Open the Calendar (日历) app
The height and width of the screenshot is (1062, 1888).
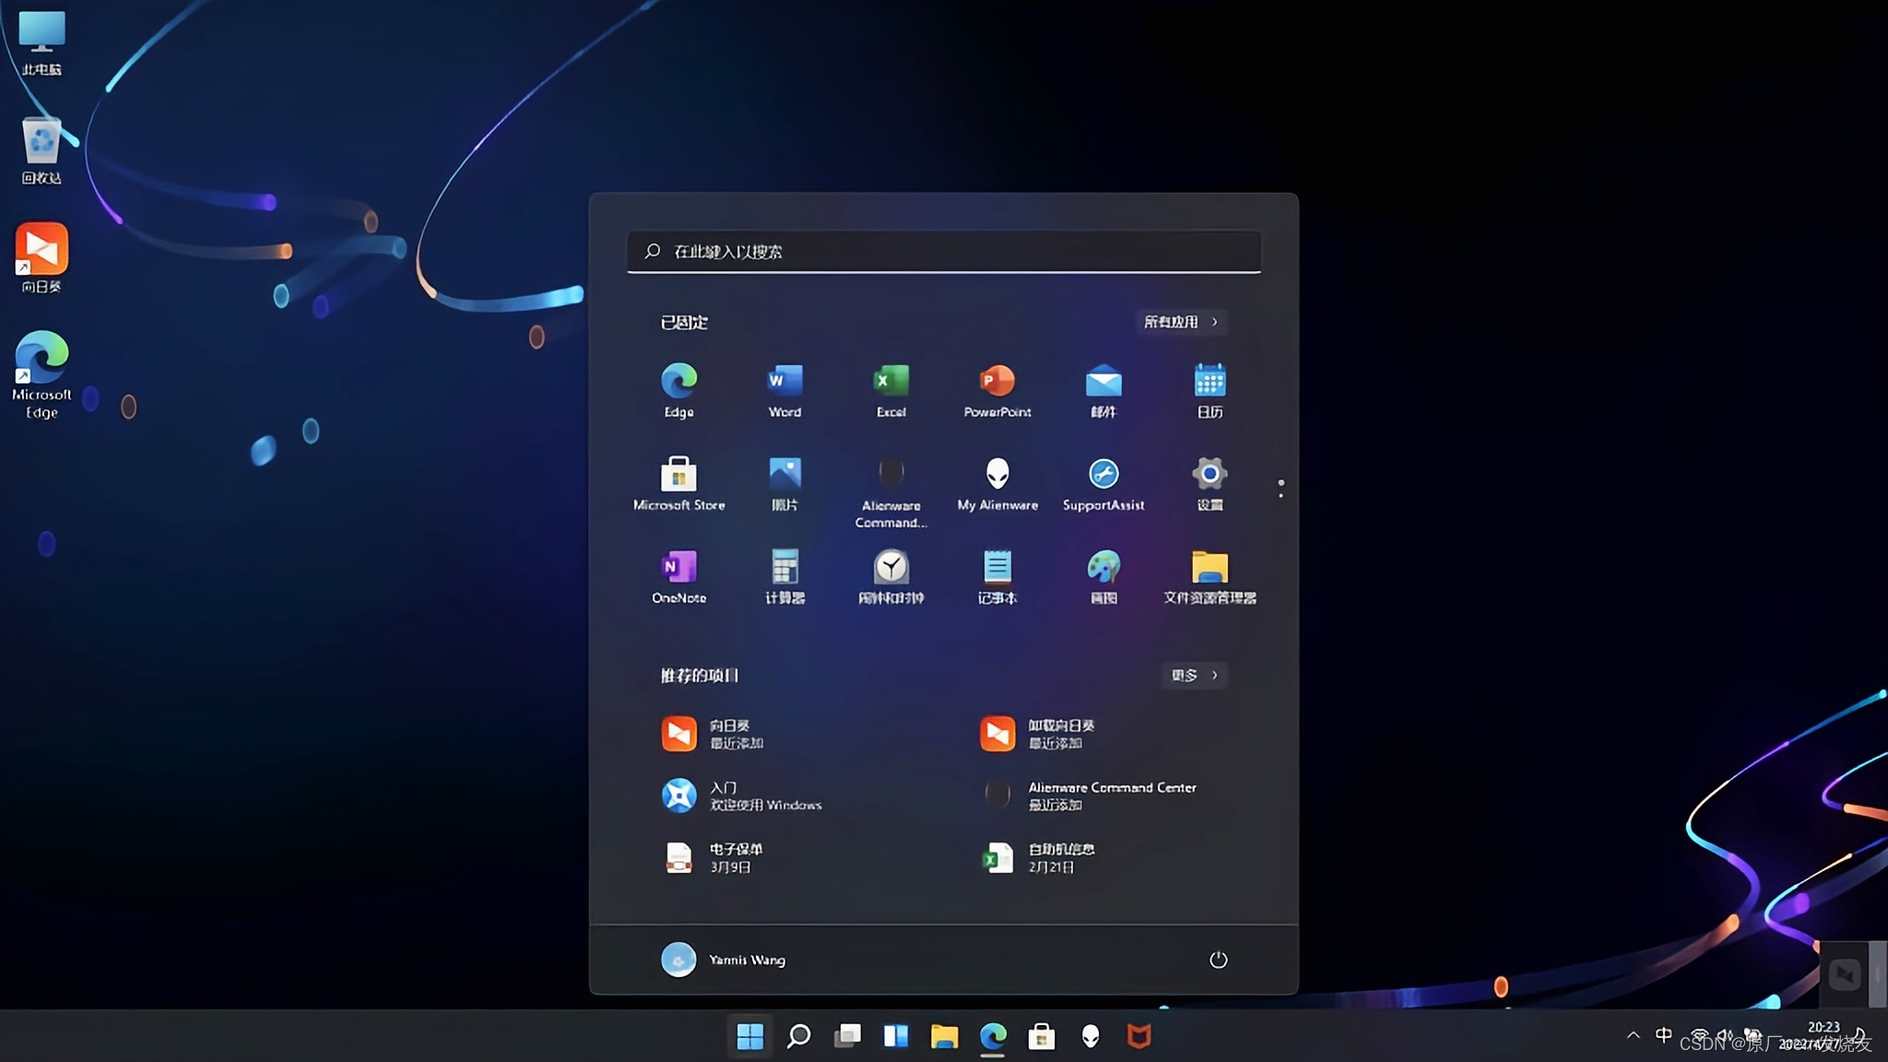pyautogui.click(x=1209, y=390)
